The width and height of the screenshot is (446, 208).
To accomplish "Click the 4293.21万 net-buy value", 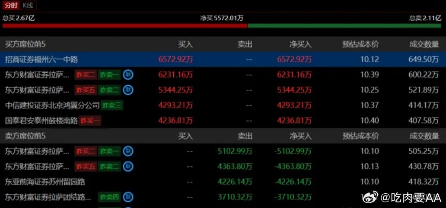I will [294, 106].
